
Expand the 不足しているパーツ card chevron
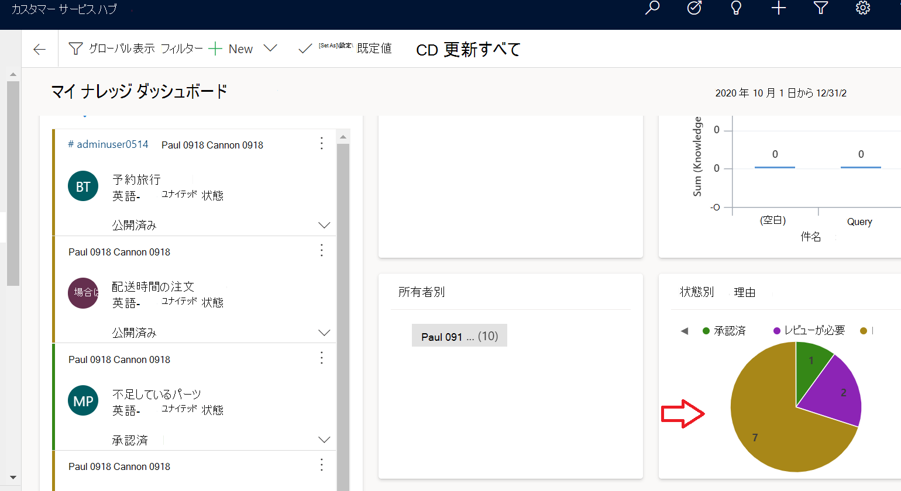324,440
